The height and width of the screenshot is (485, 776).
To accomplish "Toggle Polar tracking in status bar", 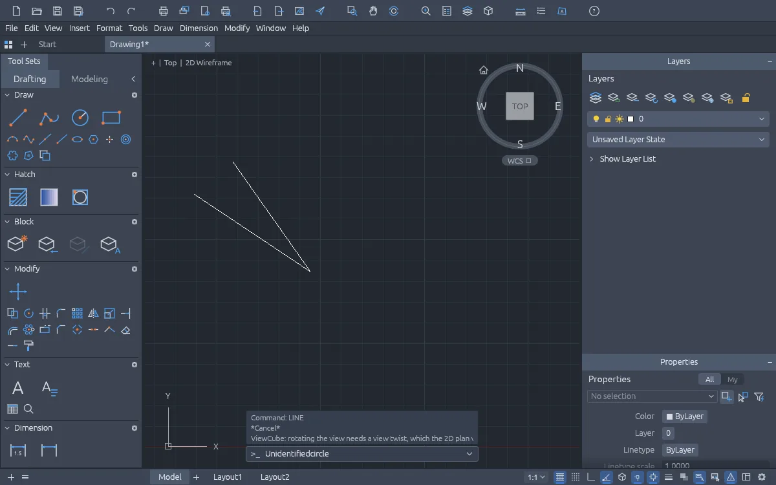I will pyautogui.click(x=606, y=477).
